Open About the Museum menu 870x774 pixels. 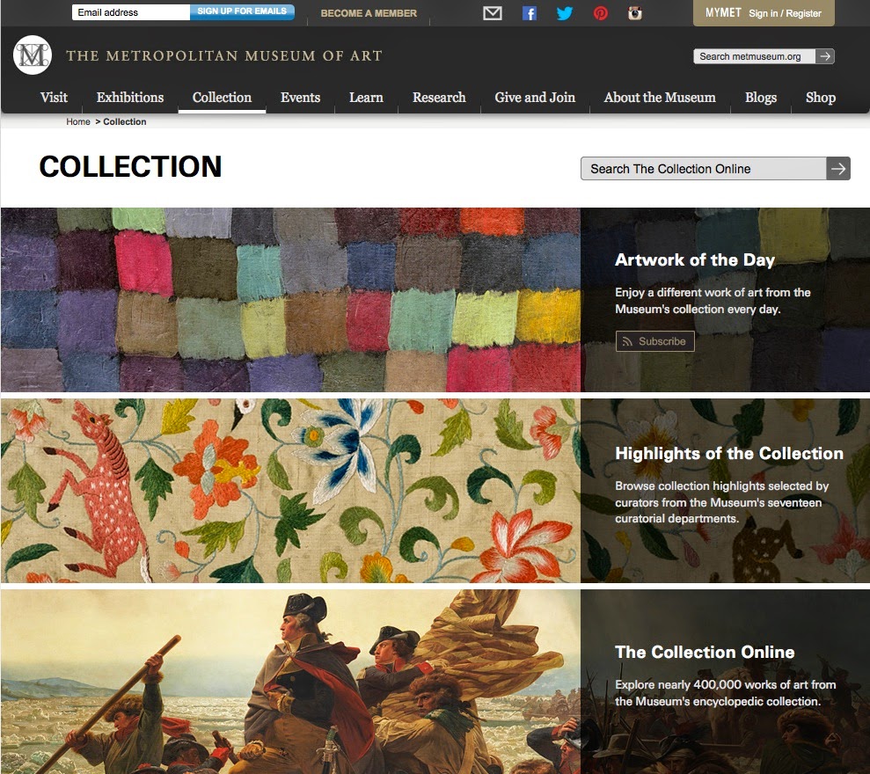pyautogui.click(x=660, y=97)
